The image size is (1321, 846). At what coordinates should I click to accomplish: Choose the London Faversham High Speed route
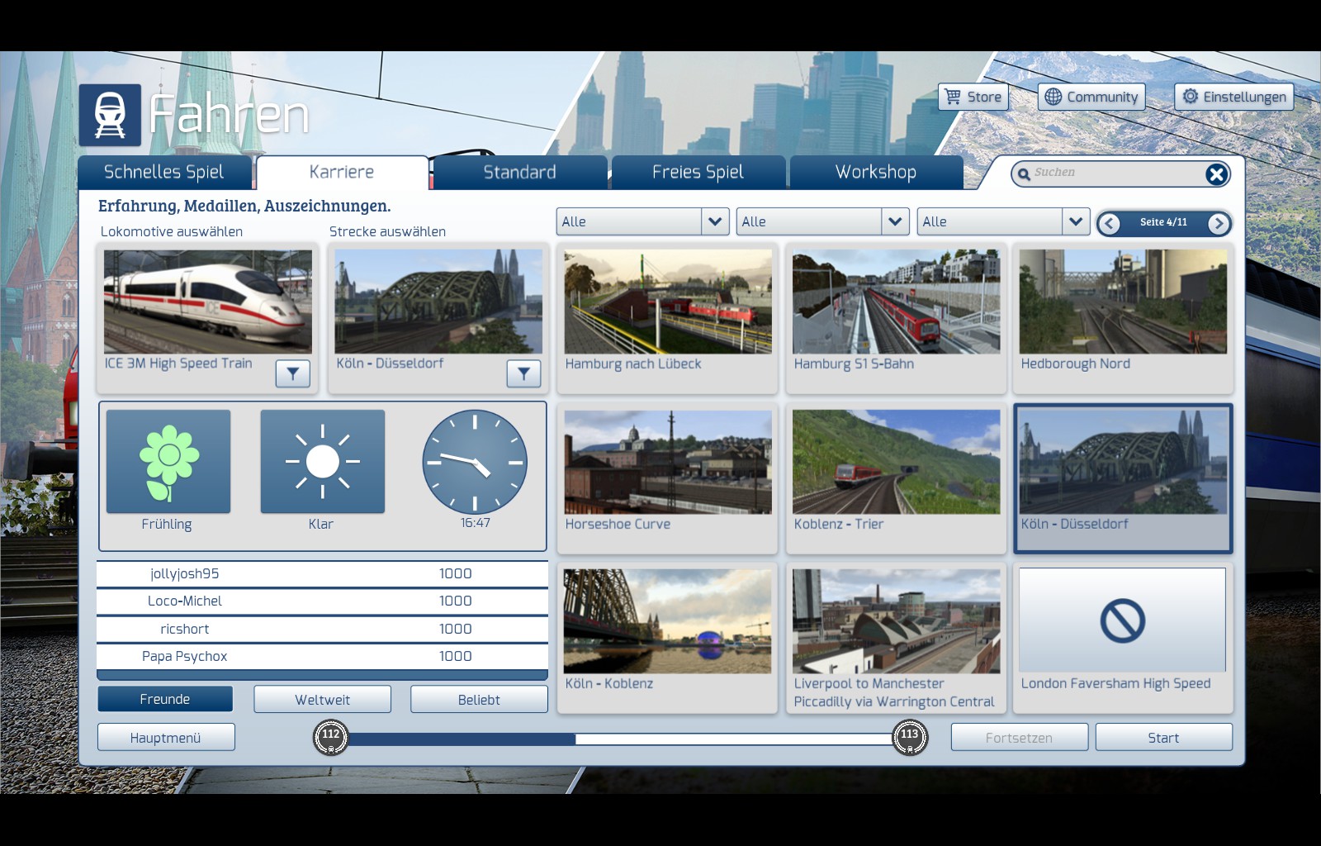point(1123,638)
